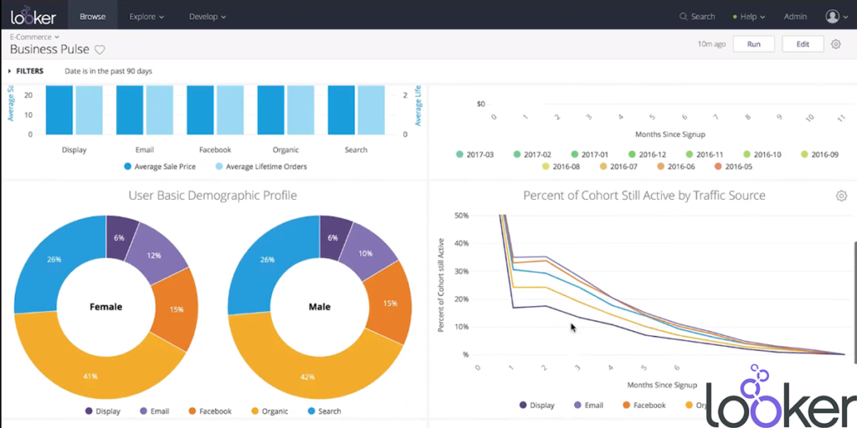Open the Develop dropdown menu
The height and width of the screenshot is (428, 857).
pos(208,16)
